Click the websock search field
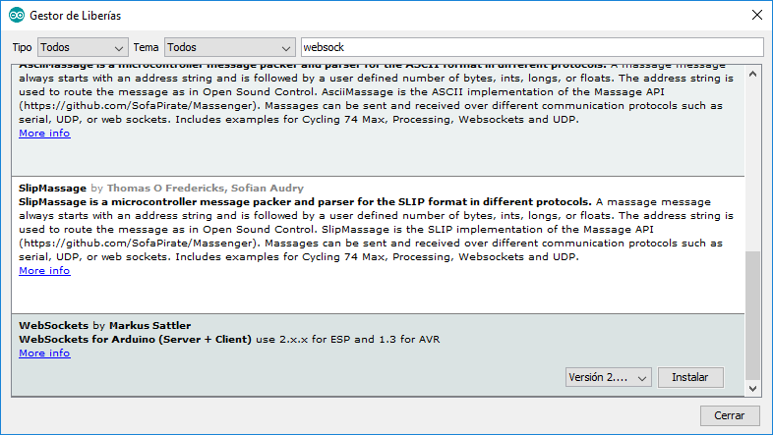The width and height of the screenshot is (773, 435). pyautogui.click(x=532, y=47)
